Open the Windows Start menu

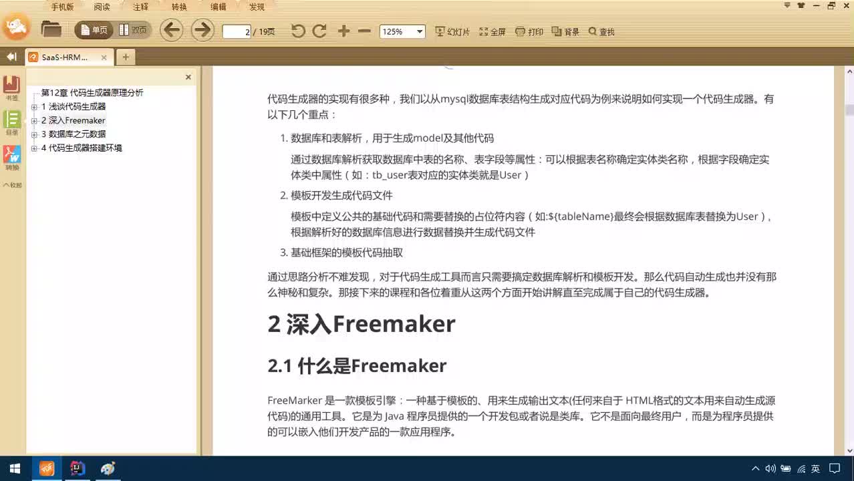tap(15, 469)
